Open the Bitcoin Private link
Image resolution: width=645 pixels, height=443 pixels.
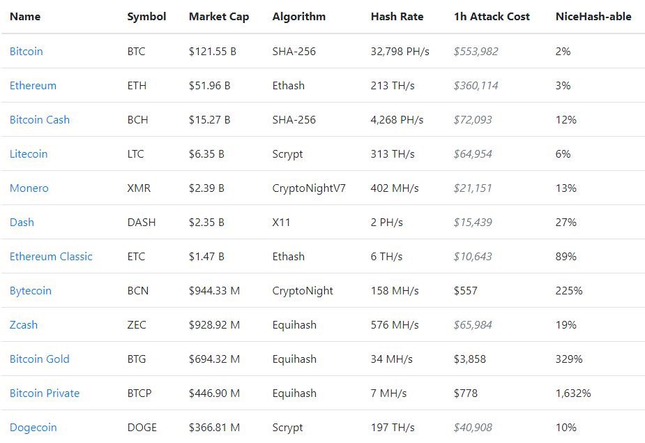(45, 393)
